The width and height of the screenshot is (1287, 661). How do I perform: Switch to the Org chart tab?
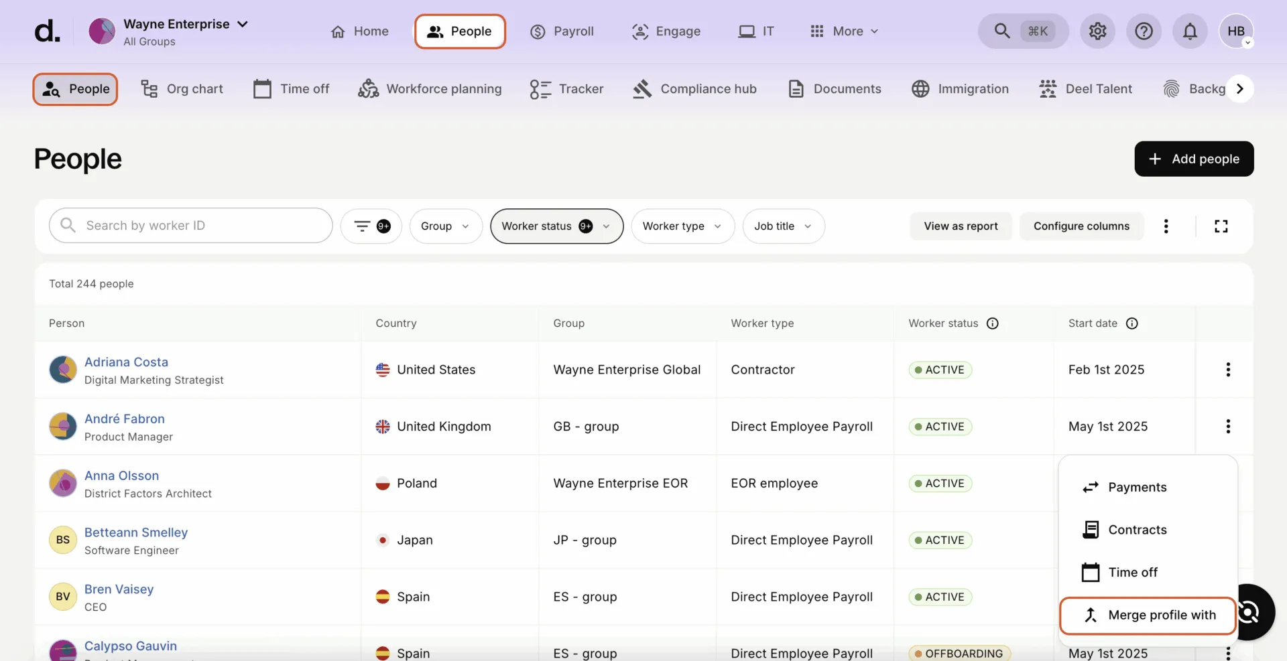[x=182, y=89]
